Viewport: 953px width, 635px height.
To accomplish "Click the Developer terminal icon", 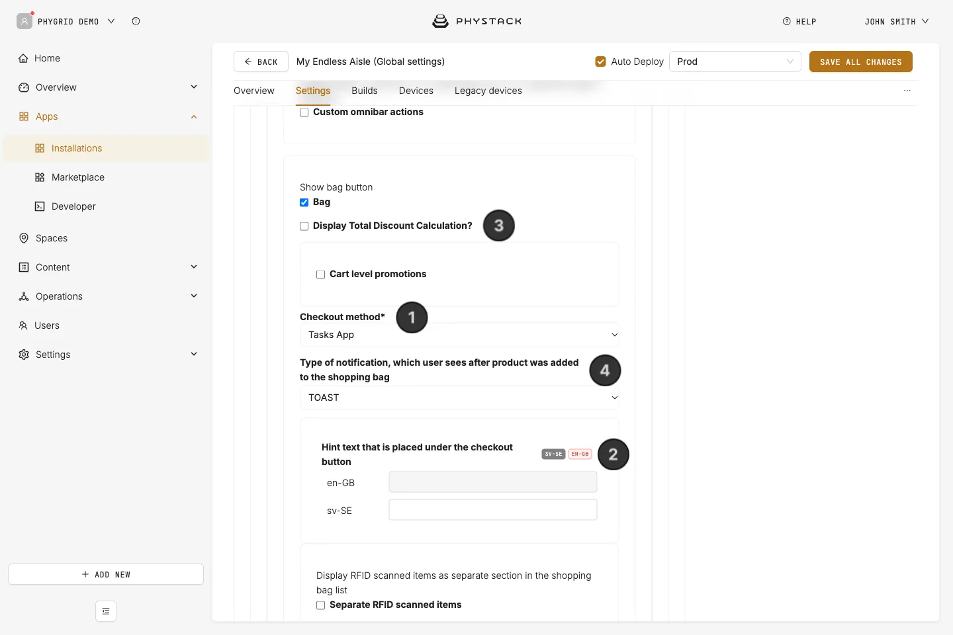I will point(40,206).
